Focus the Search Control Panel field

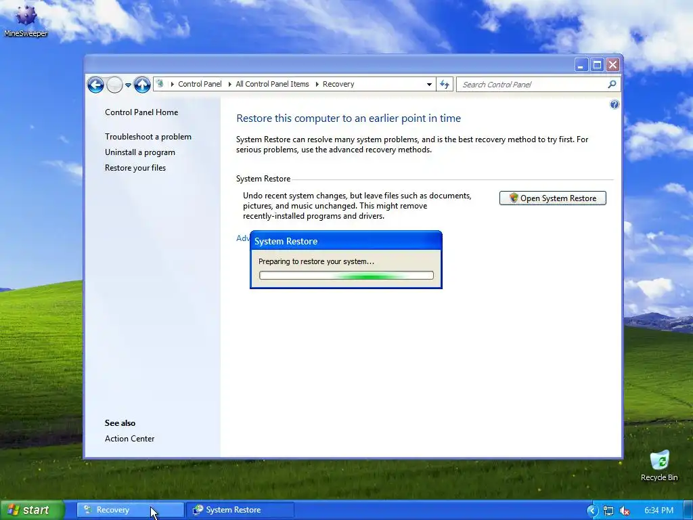(x=538, y=84)
